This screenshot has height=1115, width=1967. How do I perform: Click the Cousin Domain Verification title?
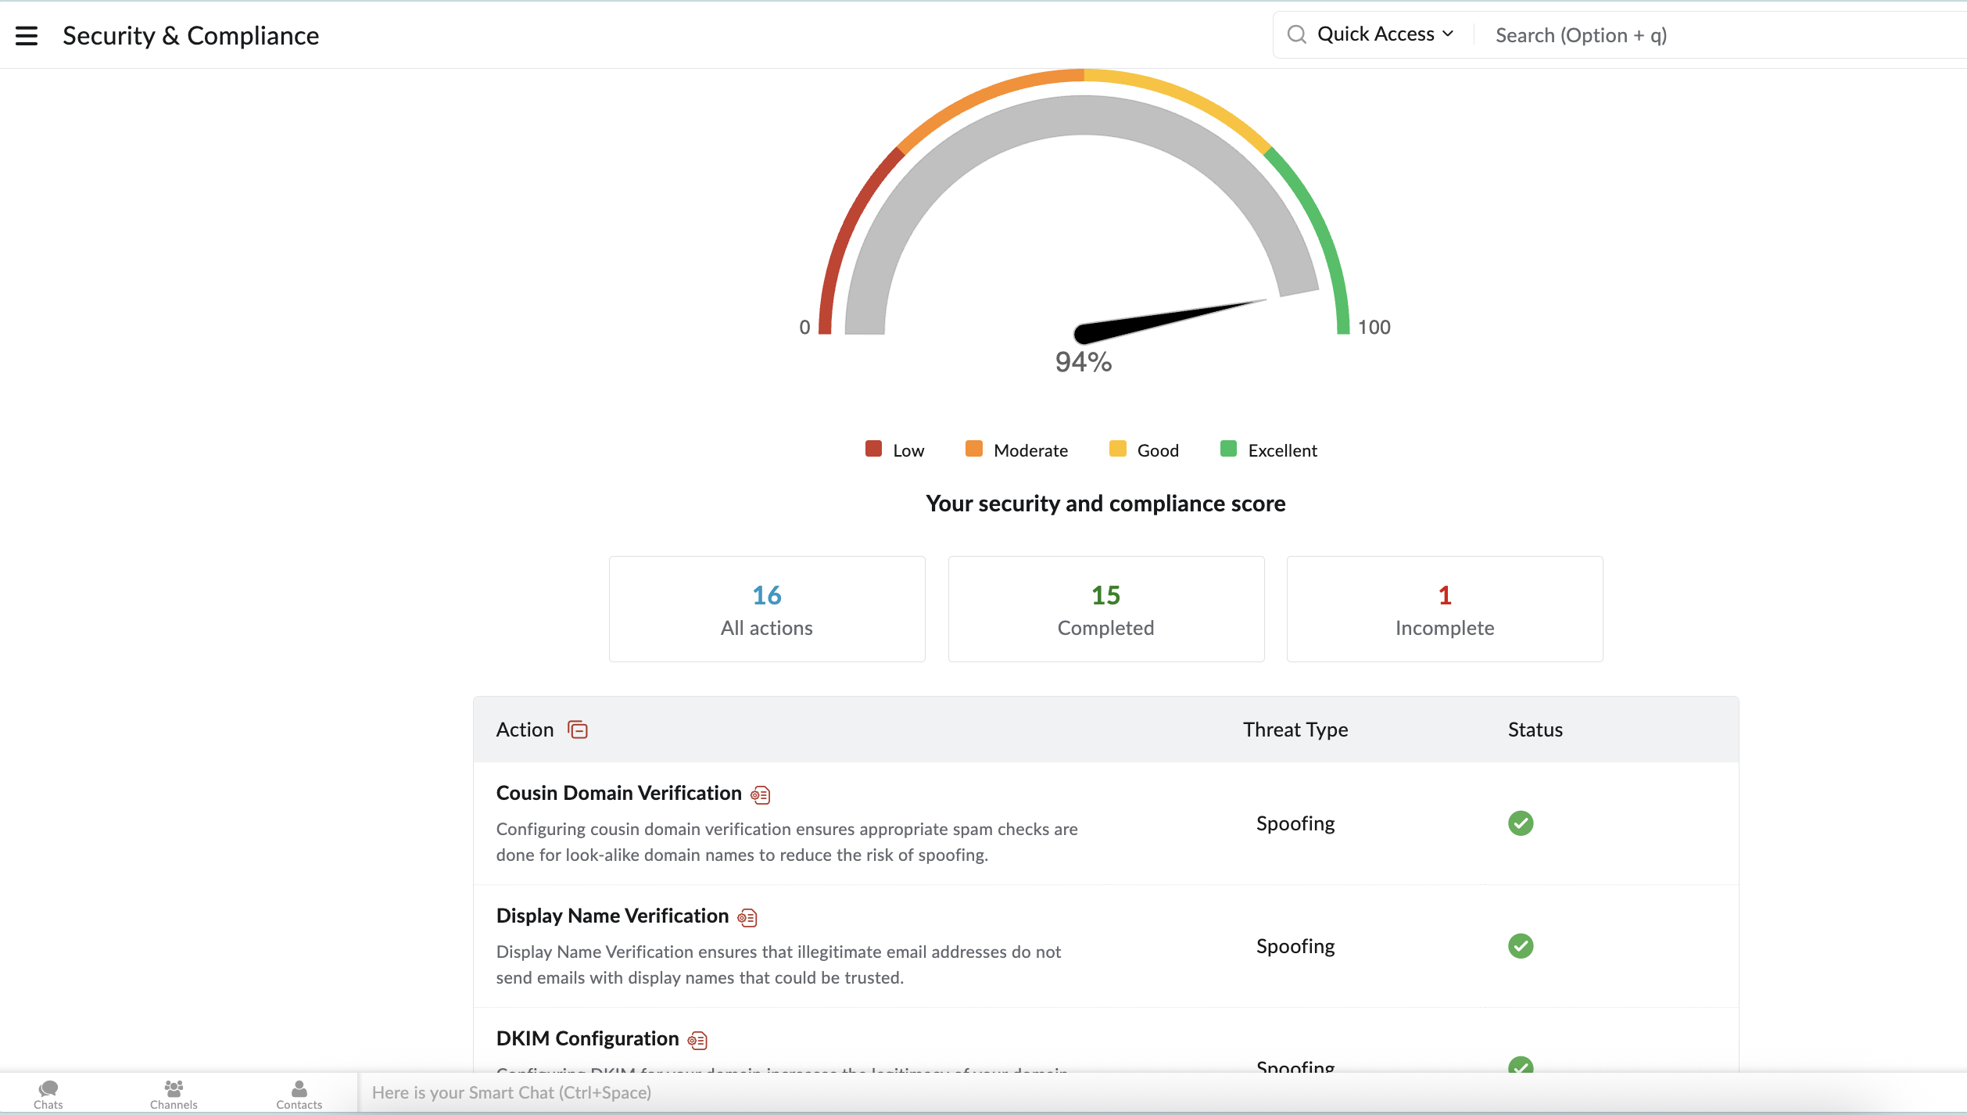[x=618, y=793]
